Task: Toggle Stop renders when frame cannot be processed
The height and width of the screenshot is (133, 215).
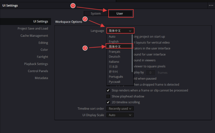Action: (108, 90)
